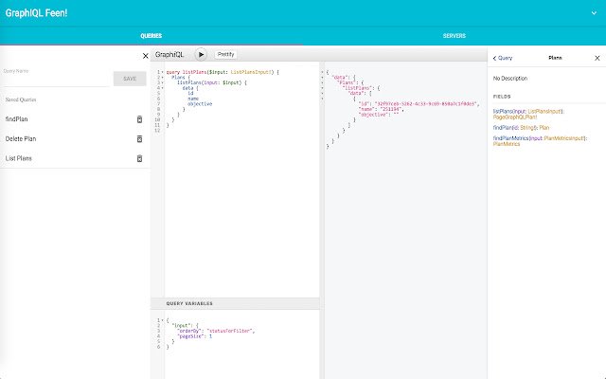Fold variables editor line 1 arrow
Viewport: 606px width, 379px height.
tap(162, 320)
